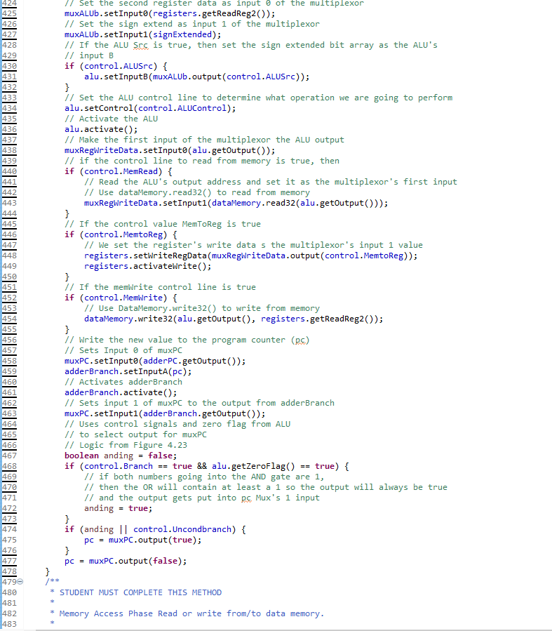Viewport: 552px width, 631px height.
Task: Click line number 474 in the gutter
Action: (9, 529)
